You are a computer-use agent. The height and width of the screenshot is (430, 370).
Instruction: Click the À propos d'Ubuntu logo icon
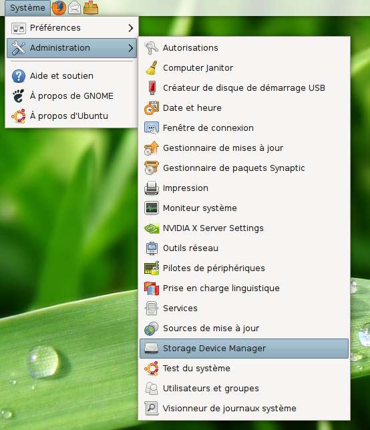(x=19, y=116)
